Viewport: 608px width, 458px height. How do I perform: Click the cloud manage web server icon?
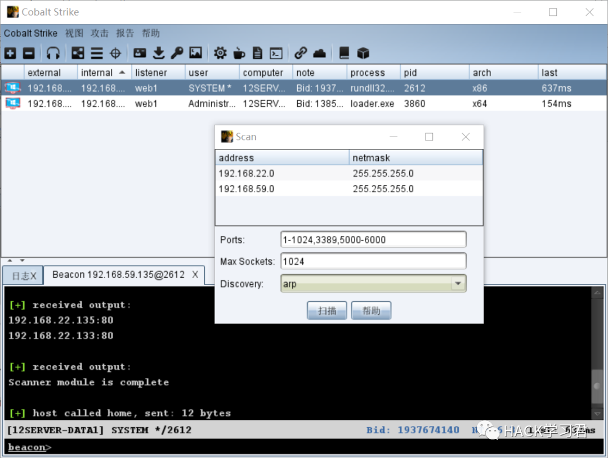(320, 53)
